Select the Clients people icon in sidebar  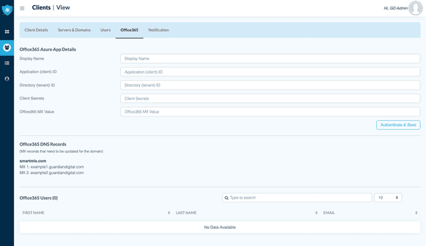(x=7, y=47)
